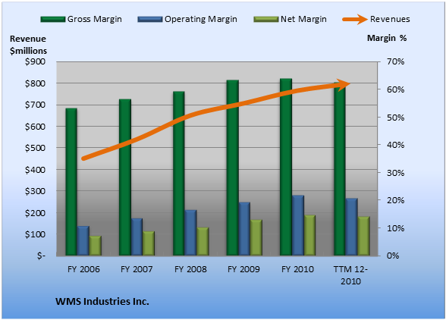Click the Net Margin legend swatch

tap(266, 20)
